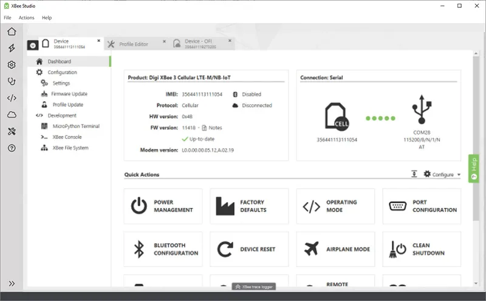
Task: Open the Help menu
Action: coord(47,18)
